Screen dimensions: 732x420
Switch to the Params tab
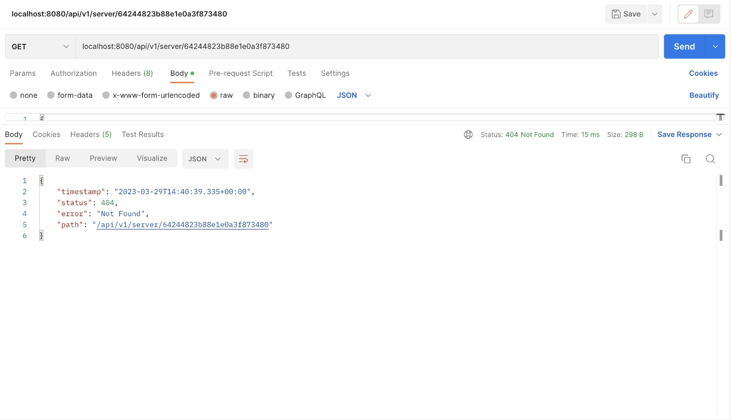pos(23,73)
